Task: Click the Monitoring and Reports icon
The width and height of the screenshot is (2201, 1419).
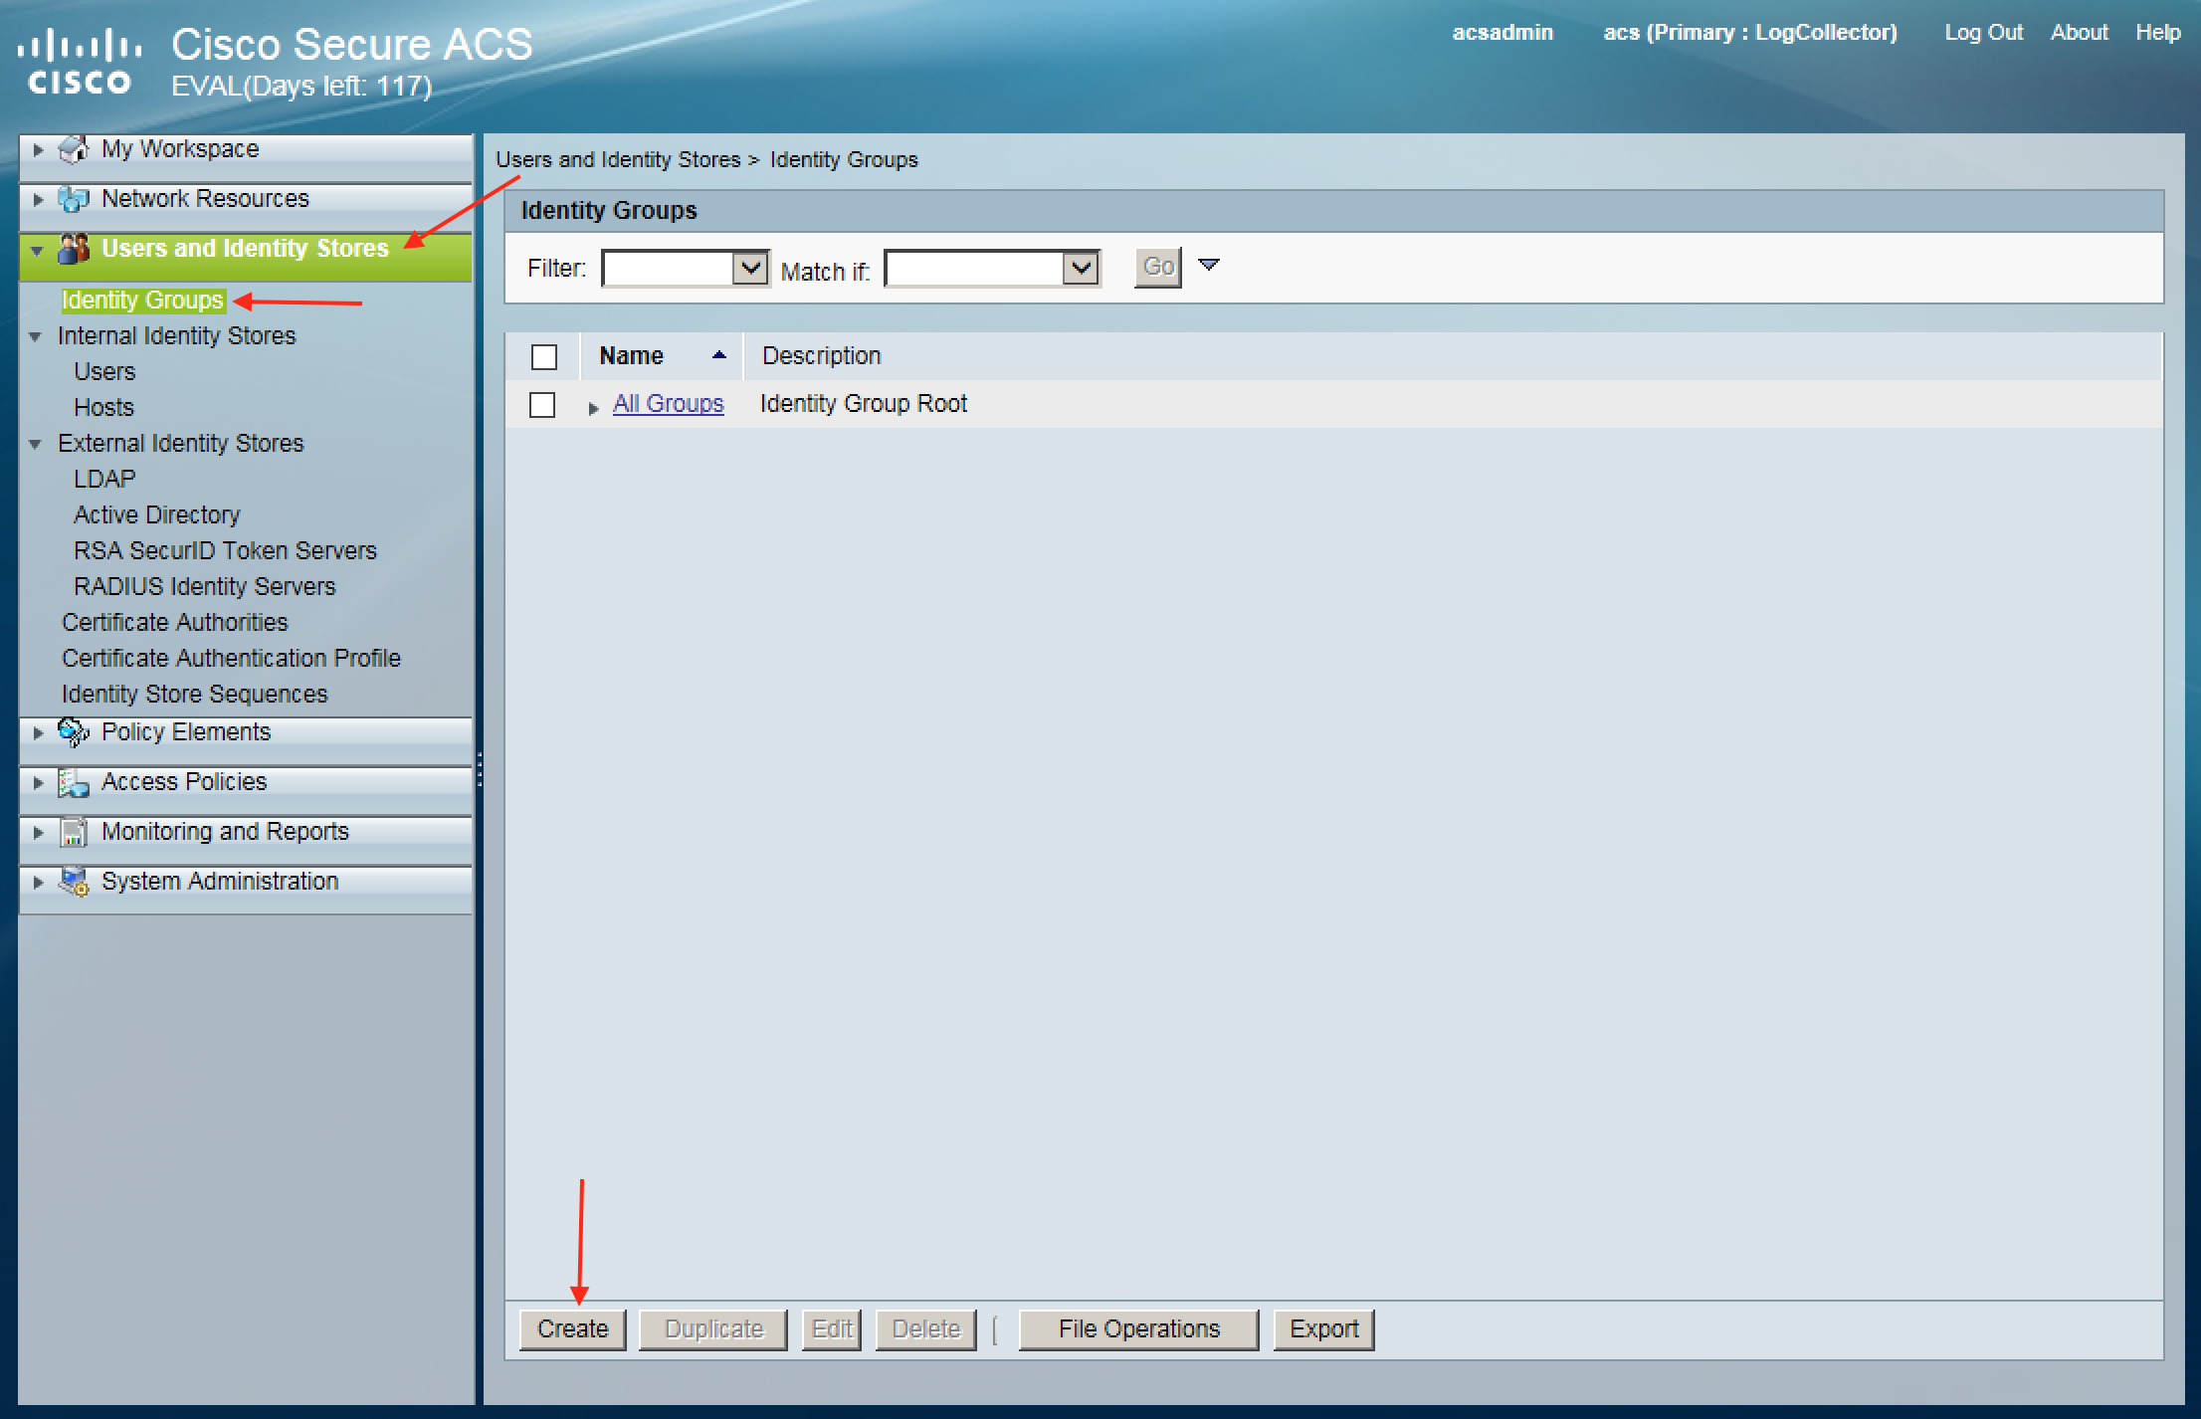Action: pos(74,832)
